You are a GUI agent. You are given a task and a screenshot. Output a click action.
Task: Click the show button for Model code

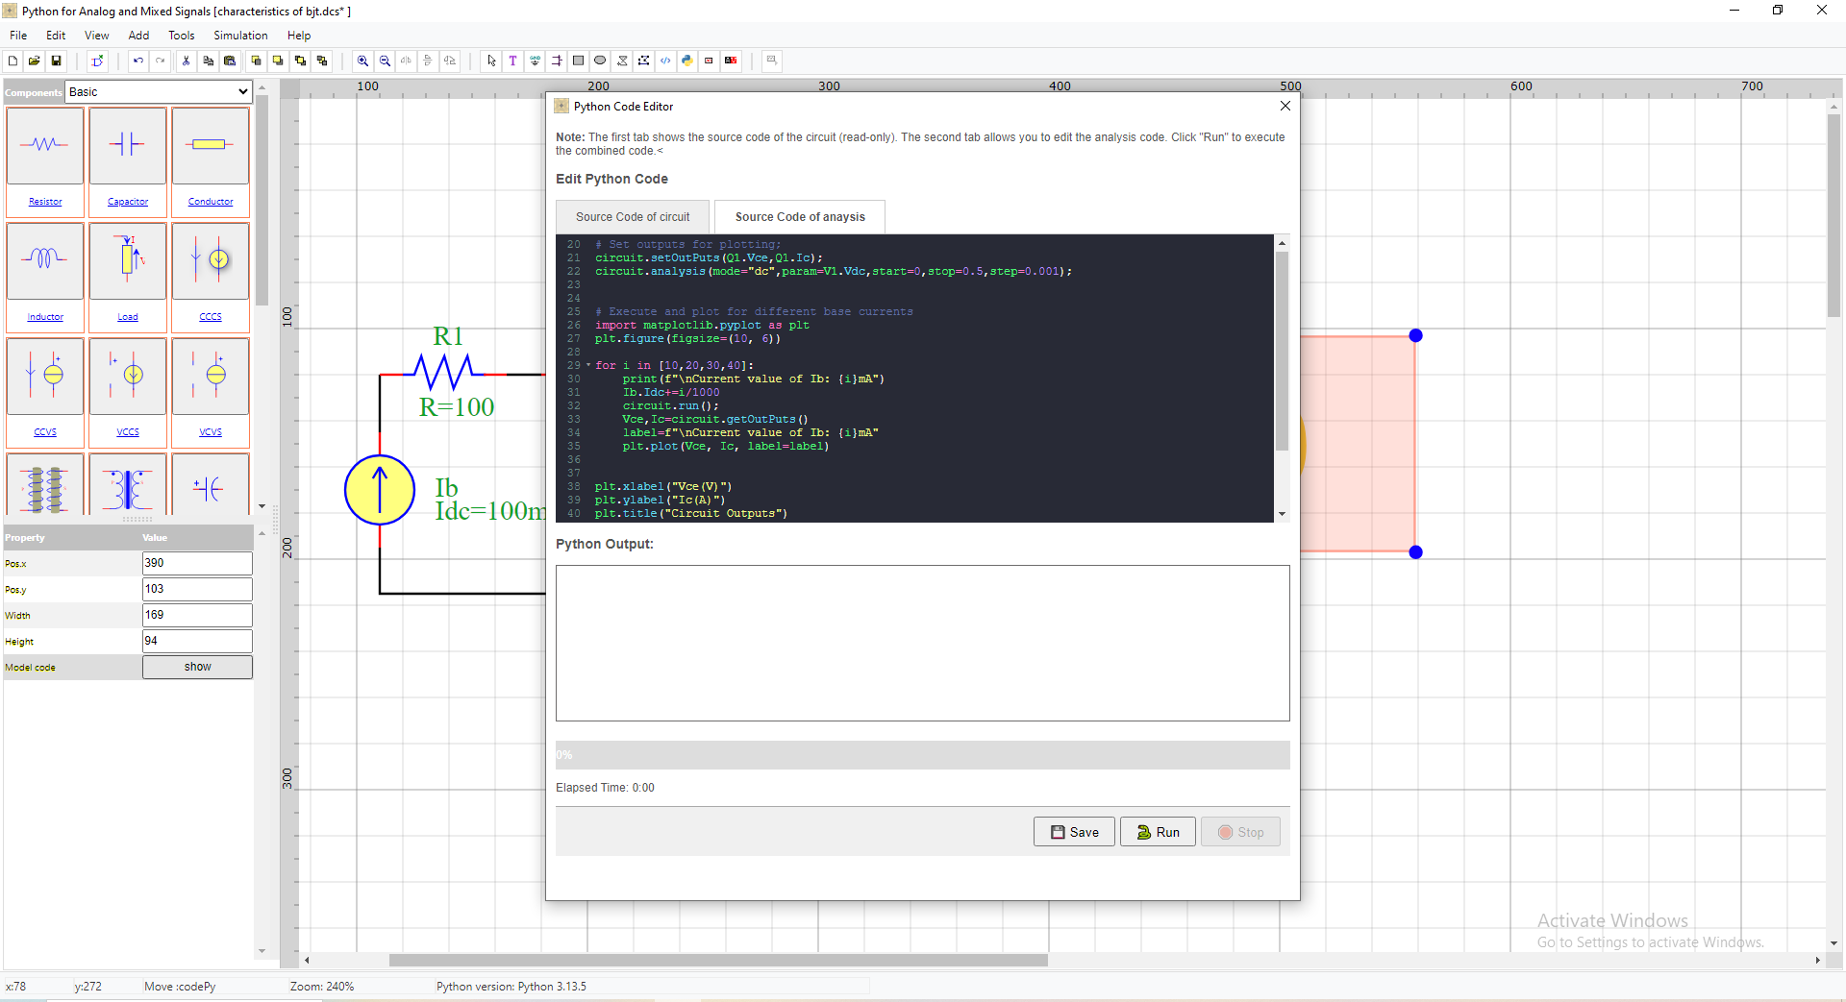click(x=197, y=667)
